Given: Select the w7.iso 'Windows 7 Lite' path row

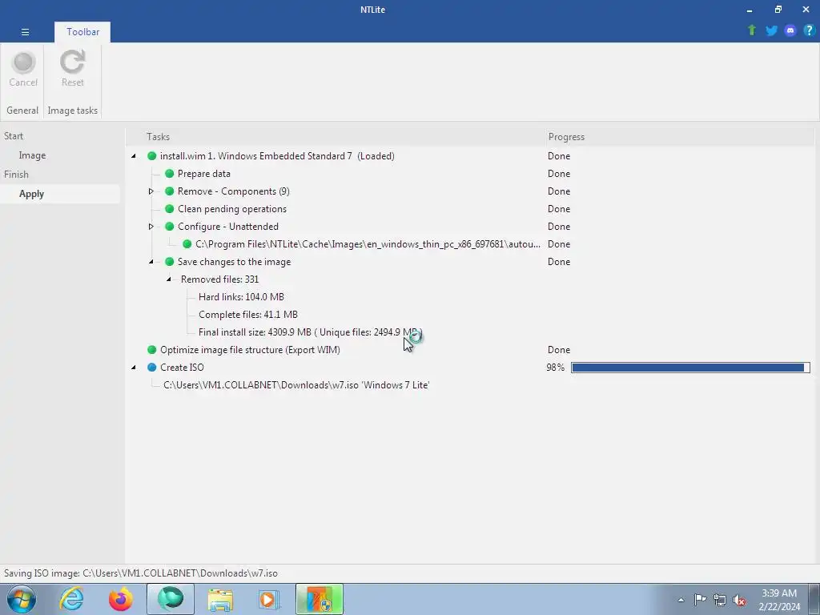Looking at the screenshot, I should click(x=296, y=385).
